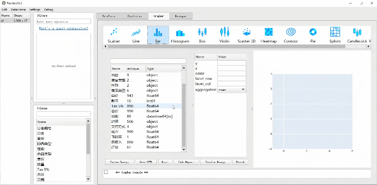Choose the Histogram plot type
Viewport: 377px width, 185px height.
(180, 35)
